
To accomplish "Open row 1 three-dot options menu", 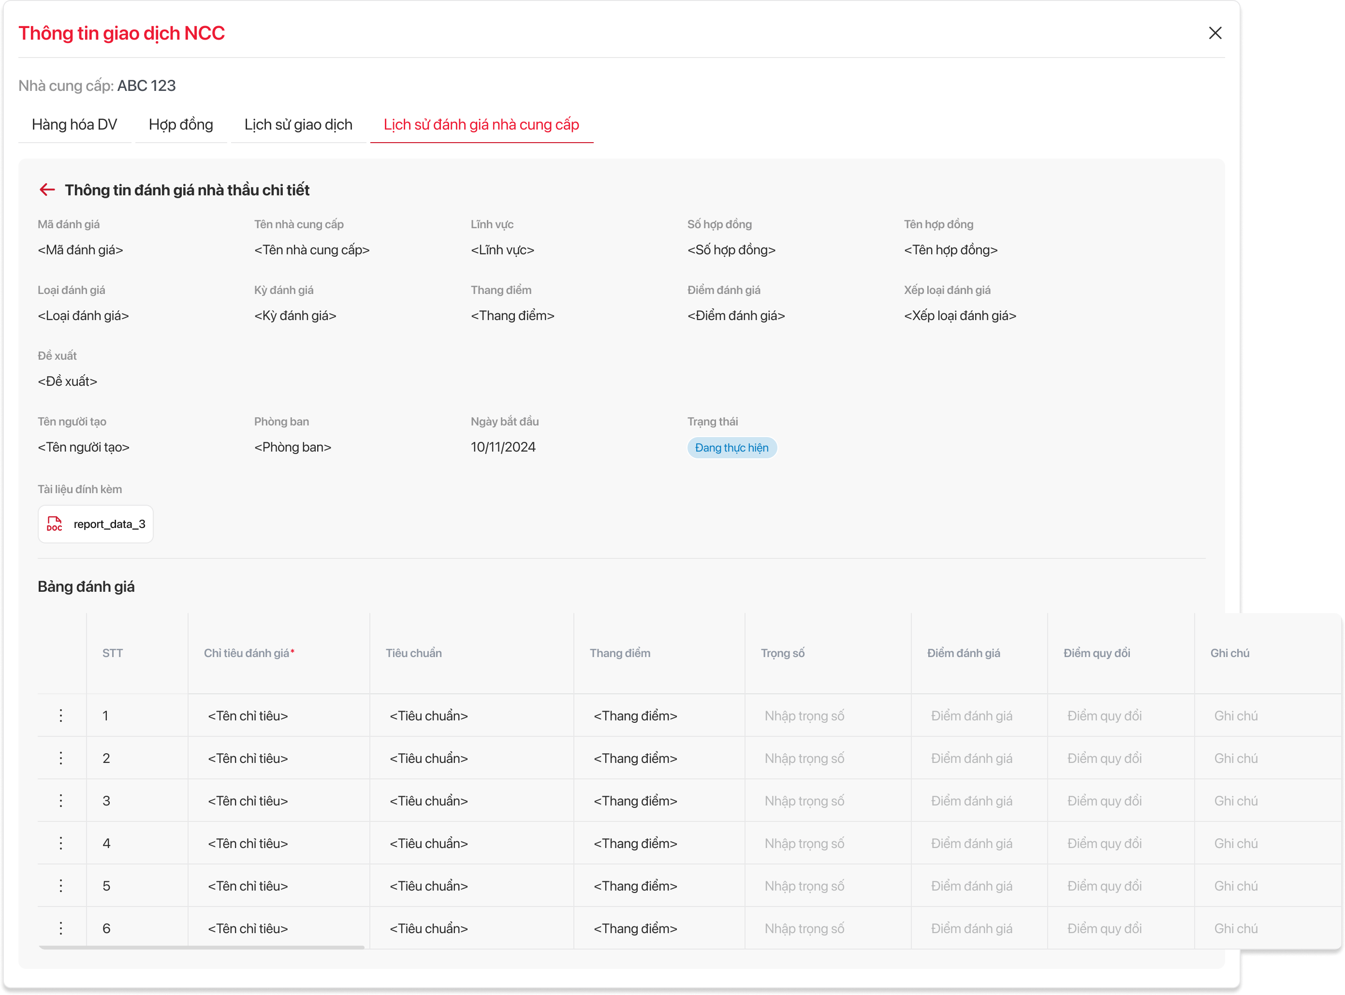I will [61, 716].
